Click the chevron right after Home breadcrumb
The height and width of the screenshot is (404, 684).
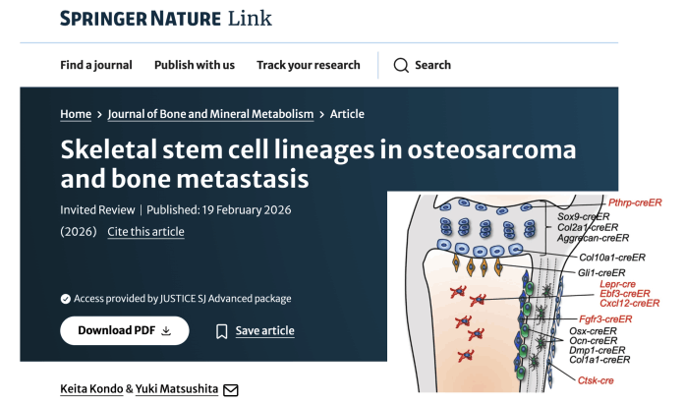coord(99,114)
